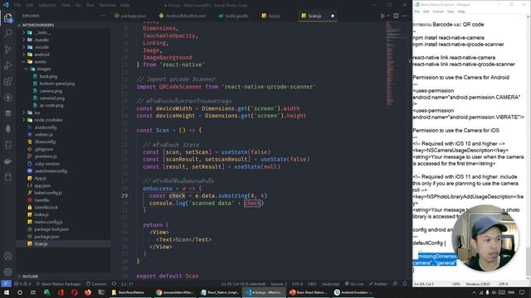Open the Explorer view in activity bar
531x298 pixels.
point(7,17)
